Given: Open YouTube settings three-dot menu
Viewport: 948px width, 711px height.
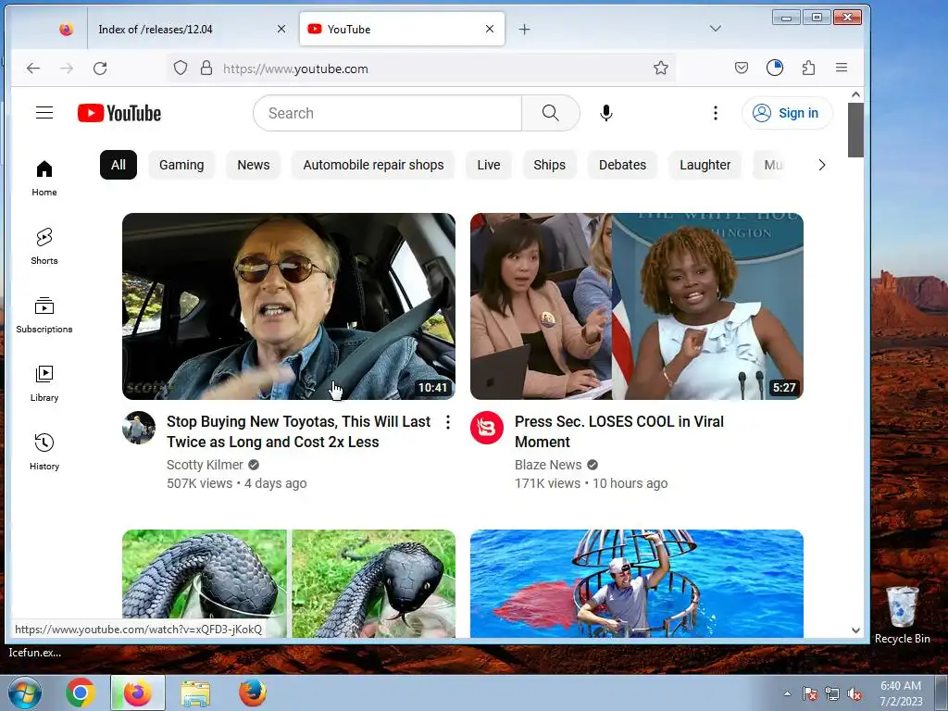Looking at the screenshot, I should [x=716, y=113].
